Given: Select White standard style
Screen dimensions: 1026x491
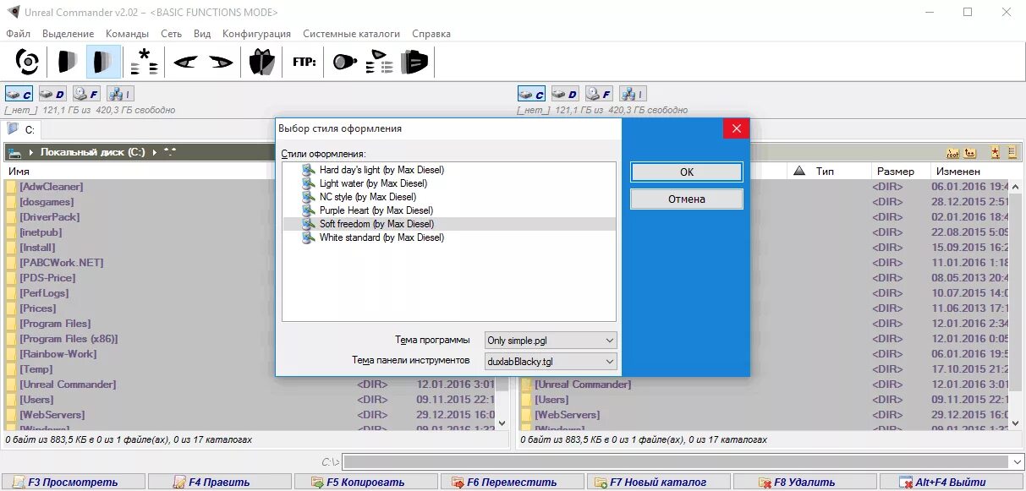Looking at the screenshot, I should point(381,237).
